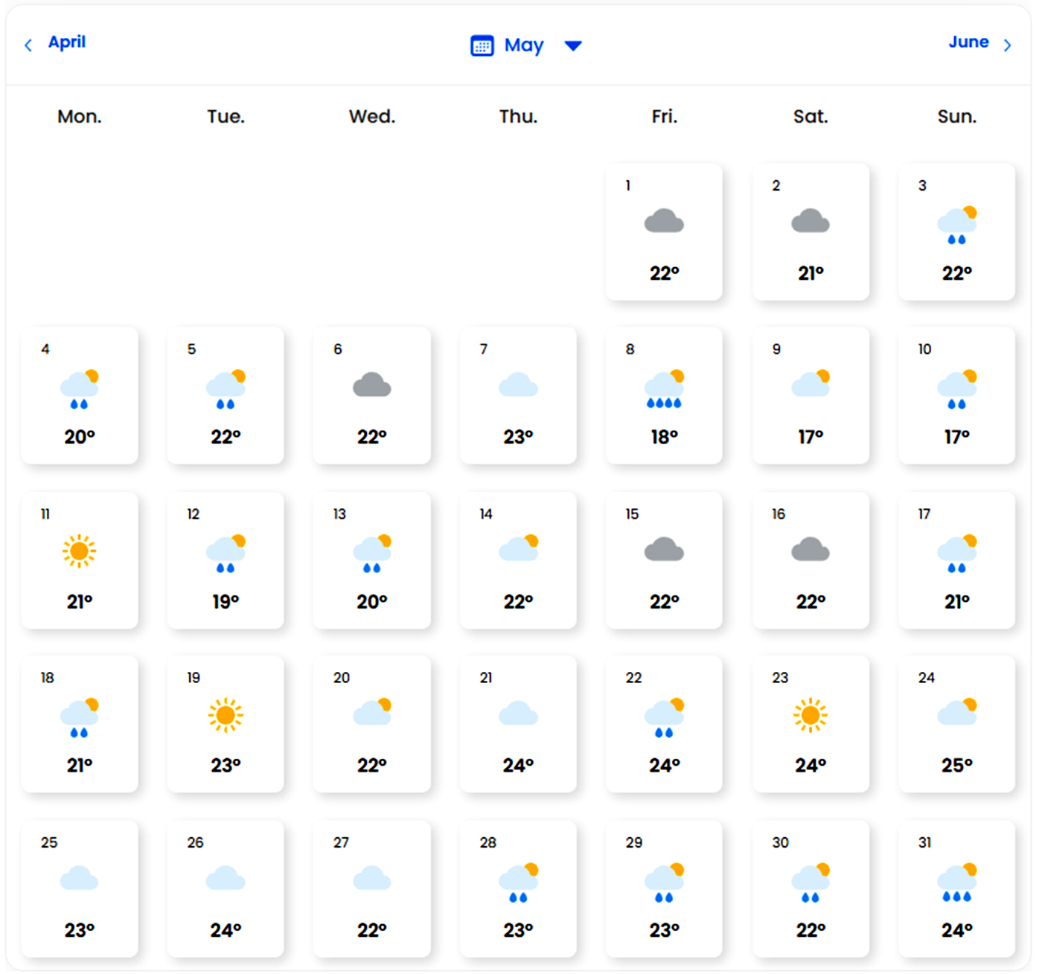Click the sun icon on May 19
The width and height of the screenshot is (1042, 974).
226,716
